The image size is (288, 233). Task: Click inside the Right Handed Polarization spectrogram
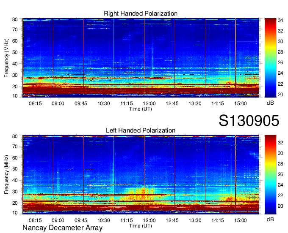point(141,58)
